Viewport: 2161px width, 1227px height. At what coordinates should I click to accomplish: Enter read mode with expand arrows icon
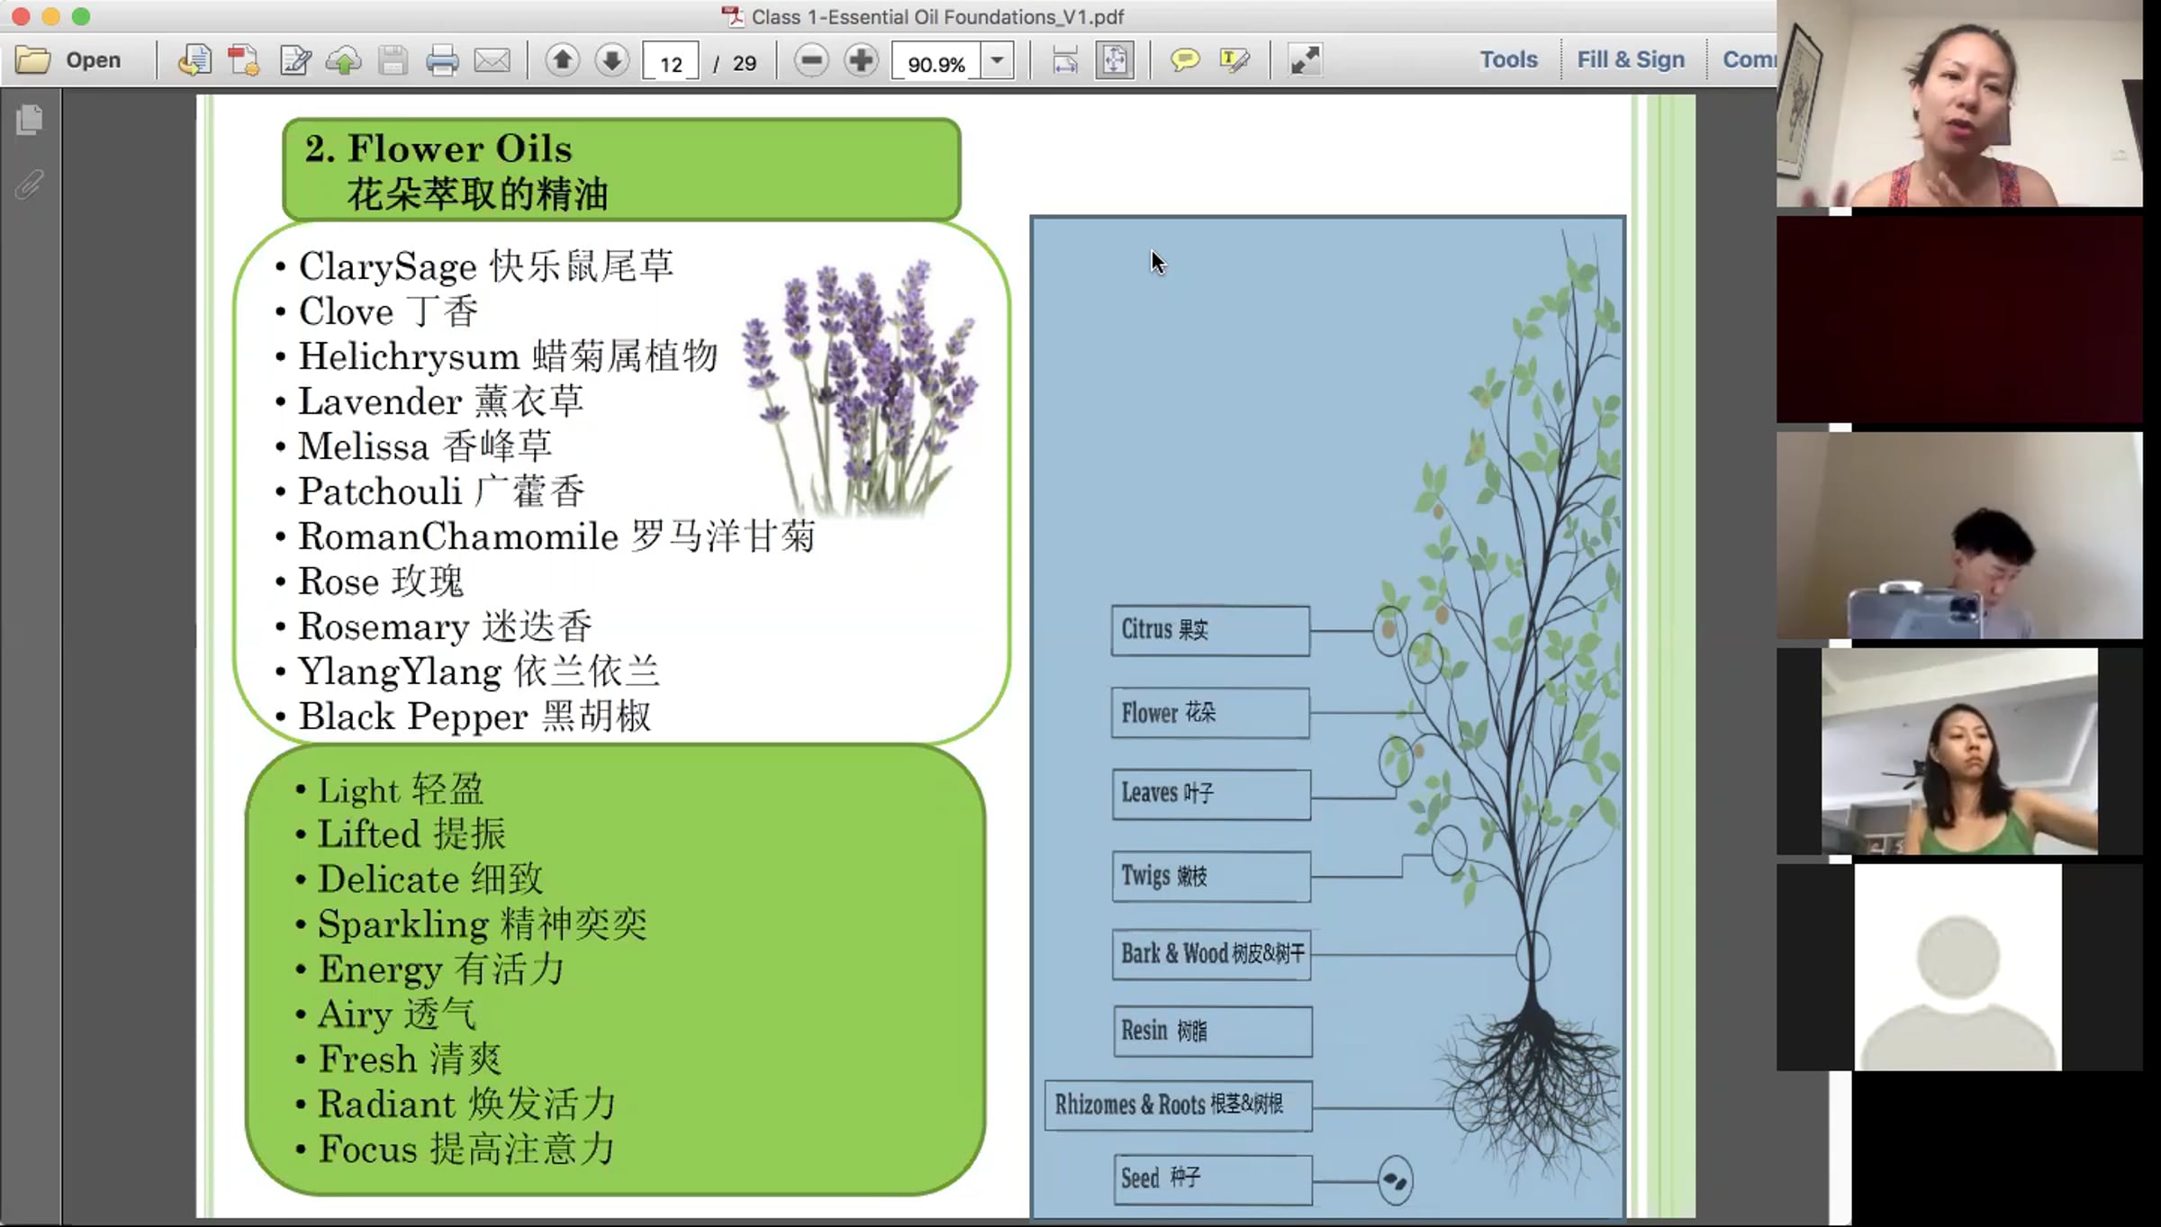(1305, 60)
